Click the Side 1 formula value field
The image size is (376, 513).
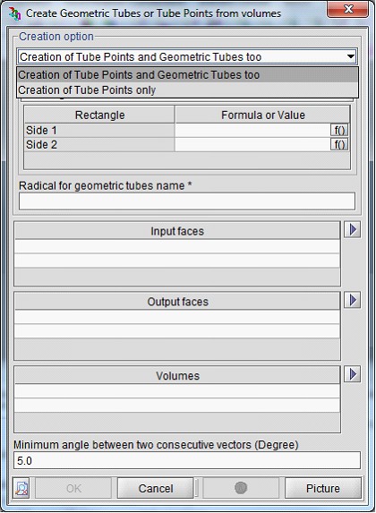pos(252,130)
